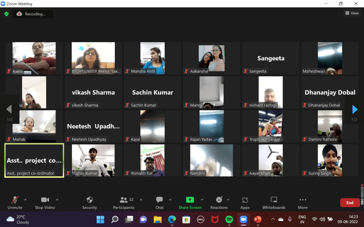Image resolution: width=364 pixels, height=227 pixels.
Task: Open the Security shield icon
Action: (90, 200)
